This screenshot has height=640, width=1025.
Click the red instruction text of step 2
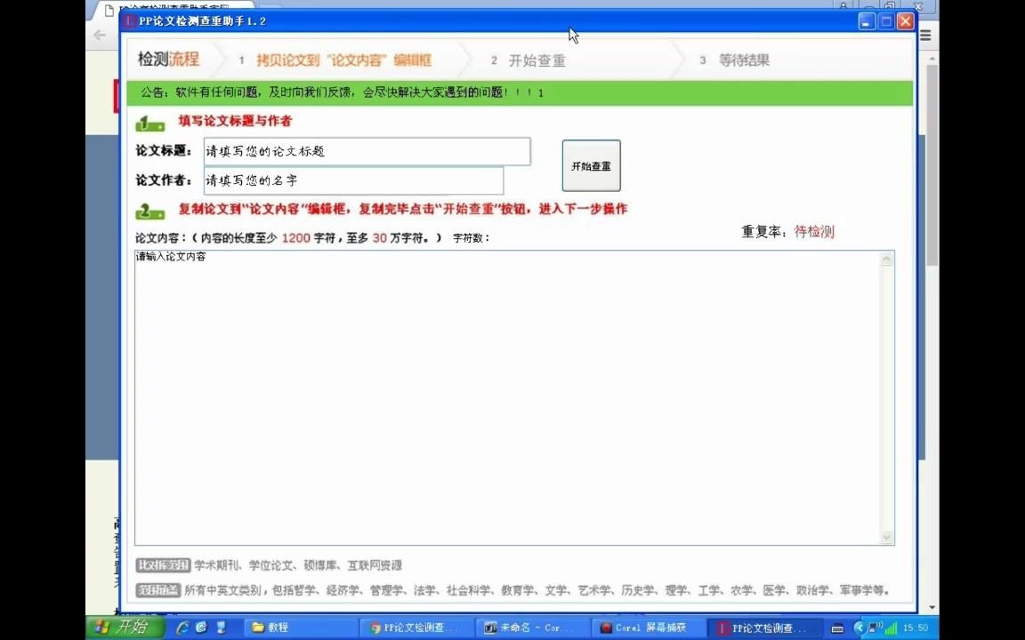(x=403, y=210)
